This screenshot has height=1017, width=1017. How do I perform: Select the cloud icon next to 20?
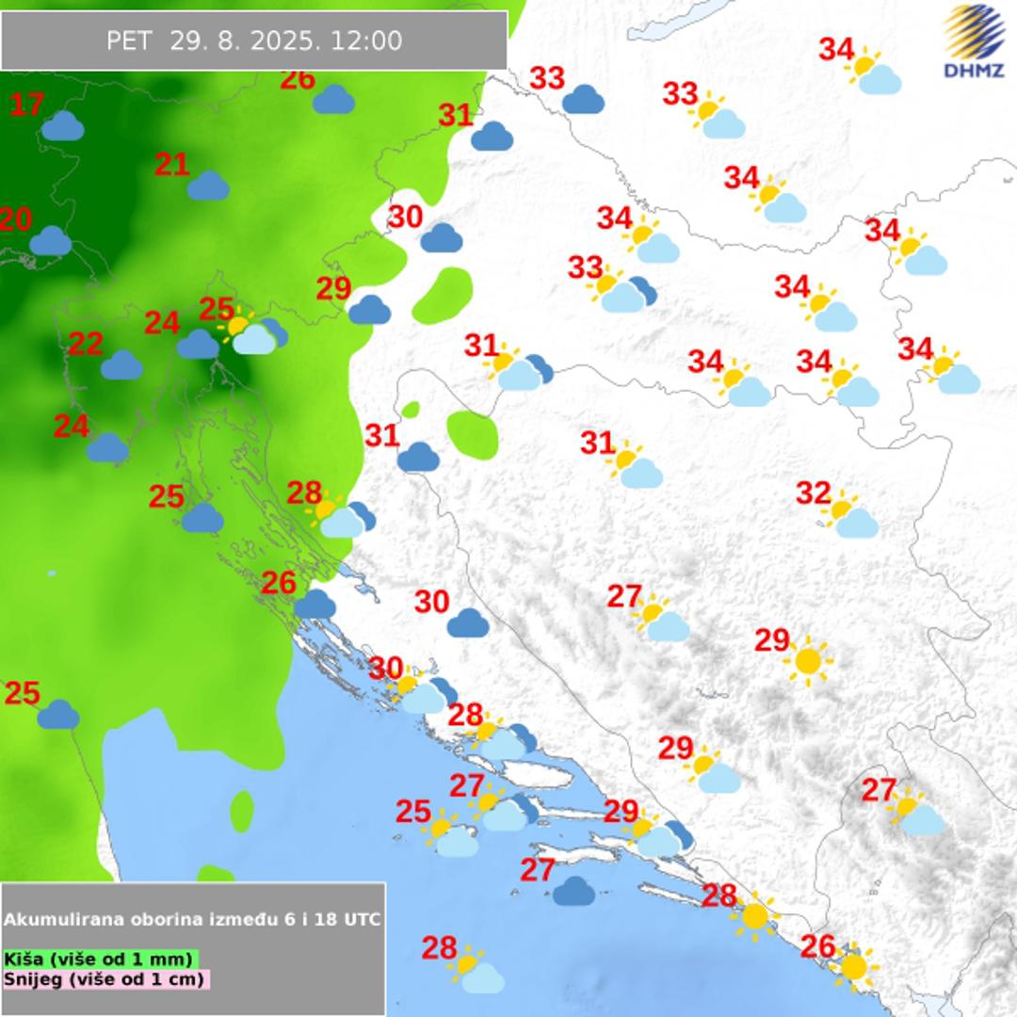pyautogui.click(x=51, y=242)
